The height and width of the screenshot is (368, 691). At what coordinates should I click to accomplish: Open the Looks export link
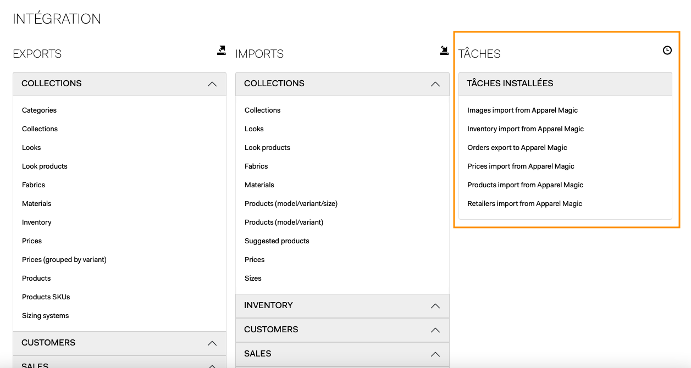click(x=31, y=148)
